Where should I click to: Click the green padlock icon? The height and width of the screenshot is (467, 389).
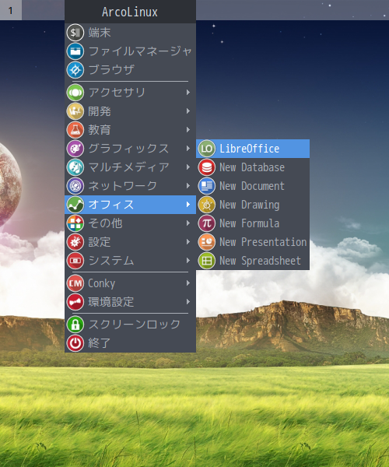(75, 325)
